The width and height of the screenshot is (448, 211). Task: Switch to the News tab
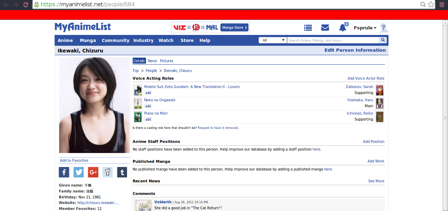tap(152, 61)
